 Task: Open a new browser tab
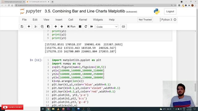coord(52,2)
